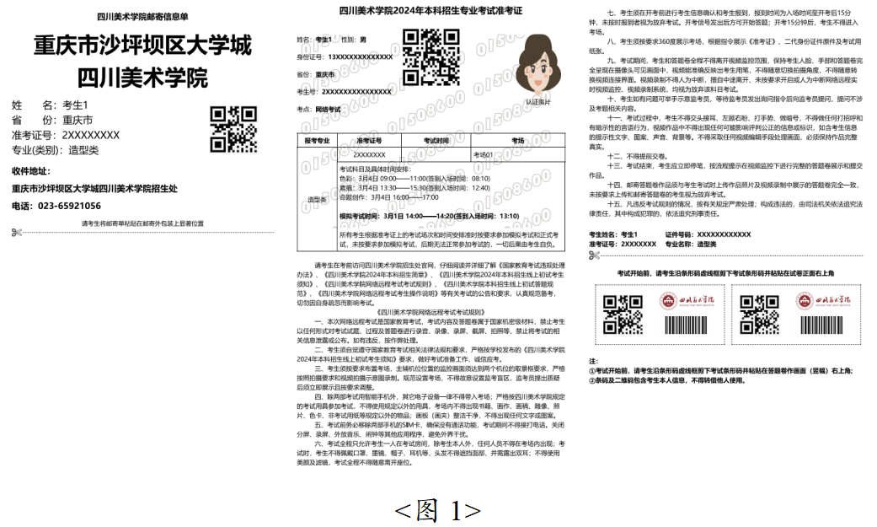Click 考点: 网络考试
Screen dimensions: 877x527
318,110
